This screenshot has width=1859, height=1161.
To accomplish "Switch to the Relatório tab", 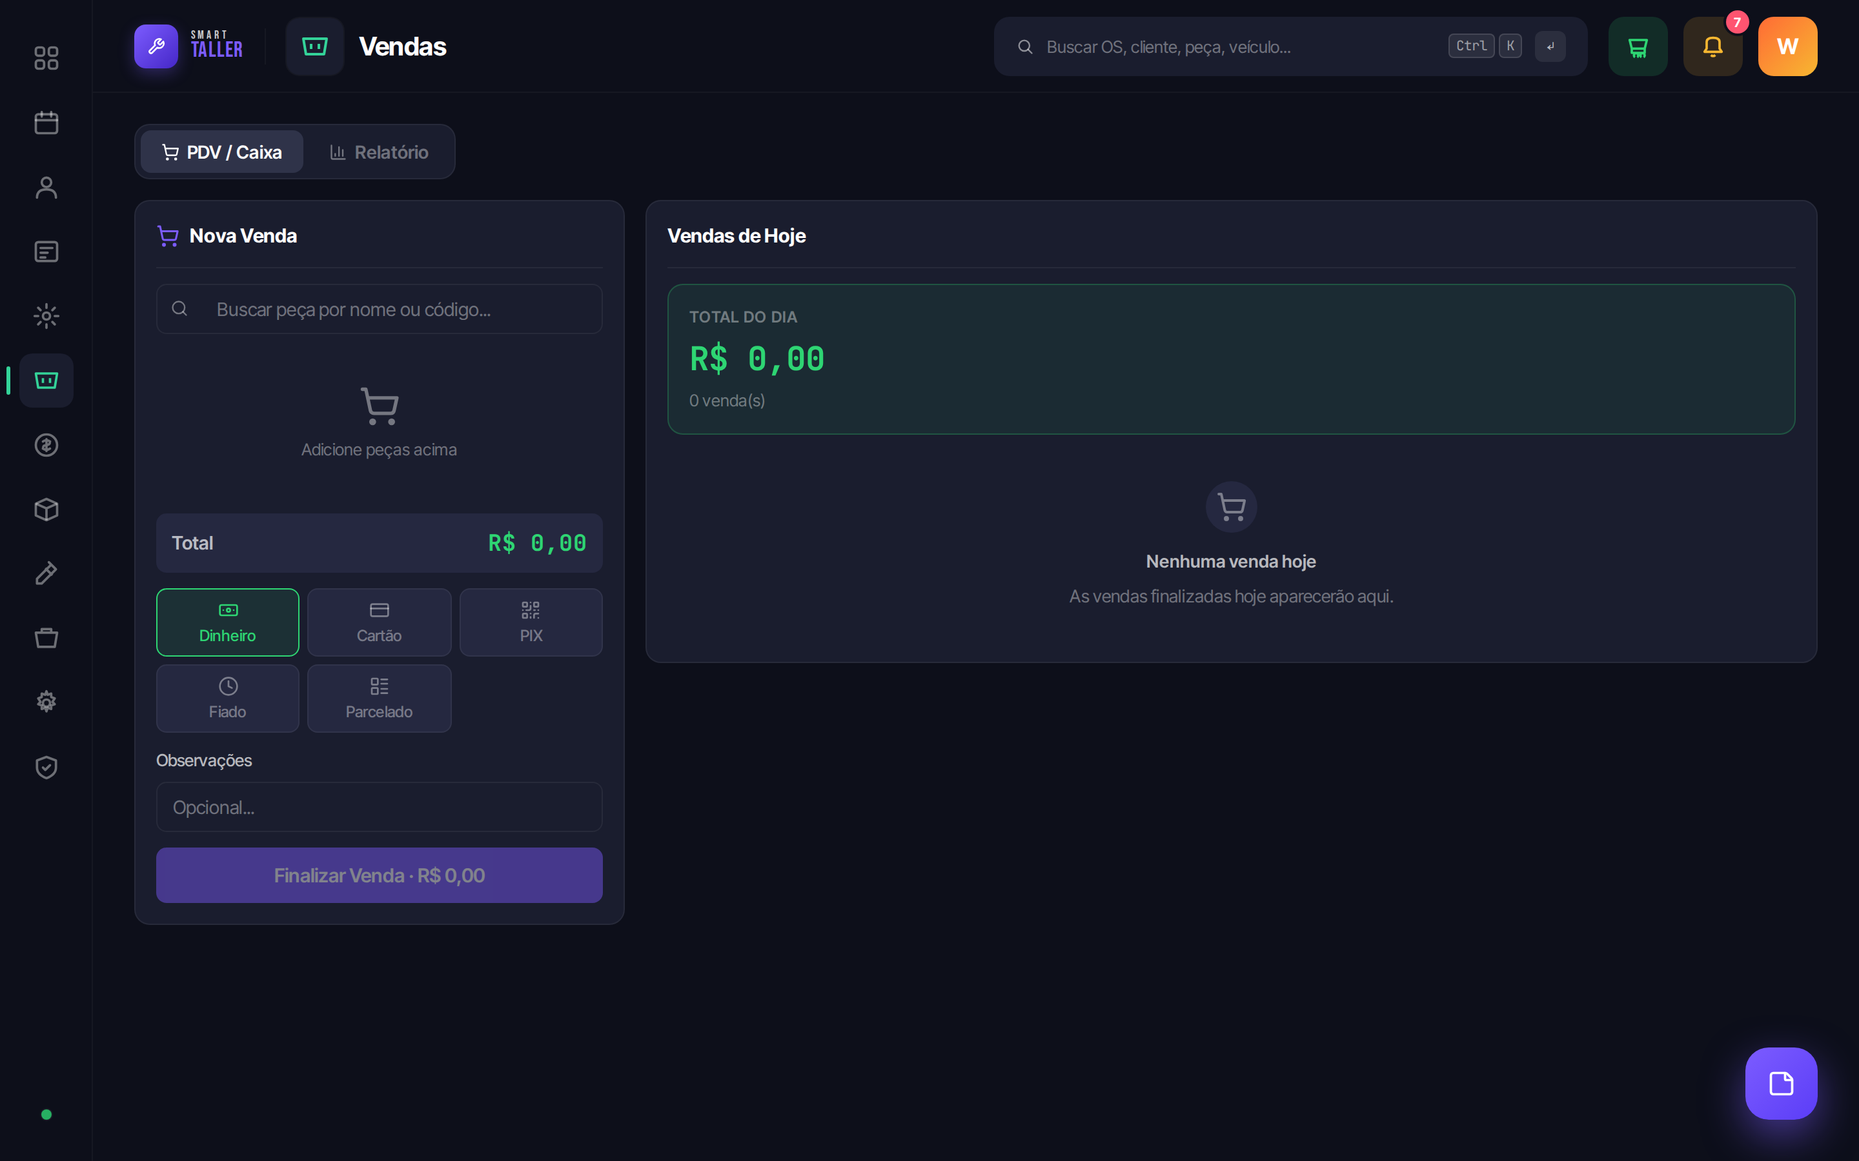I will click(x=380, y=152).
